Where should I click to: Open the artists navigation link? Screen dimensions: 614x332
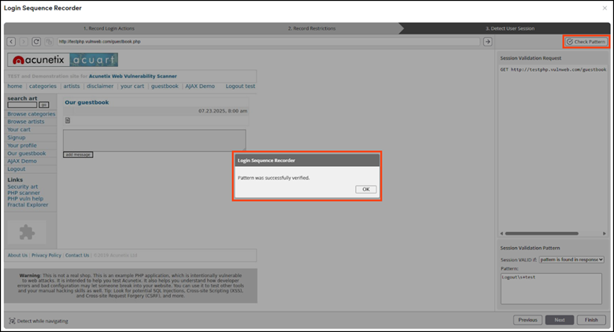72,86
